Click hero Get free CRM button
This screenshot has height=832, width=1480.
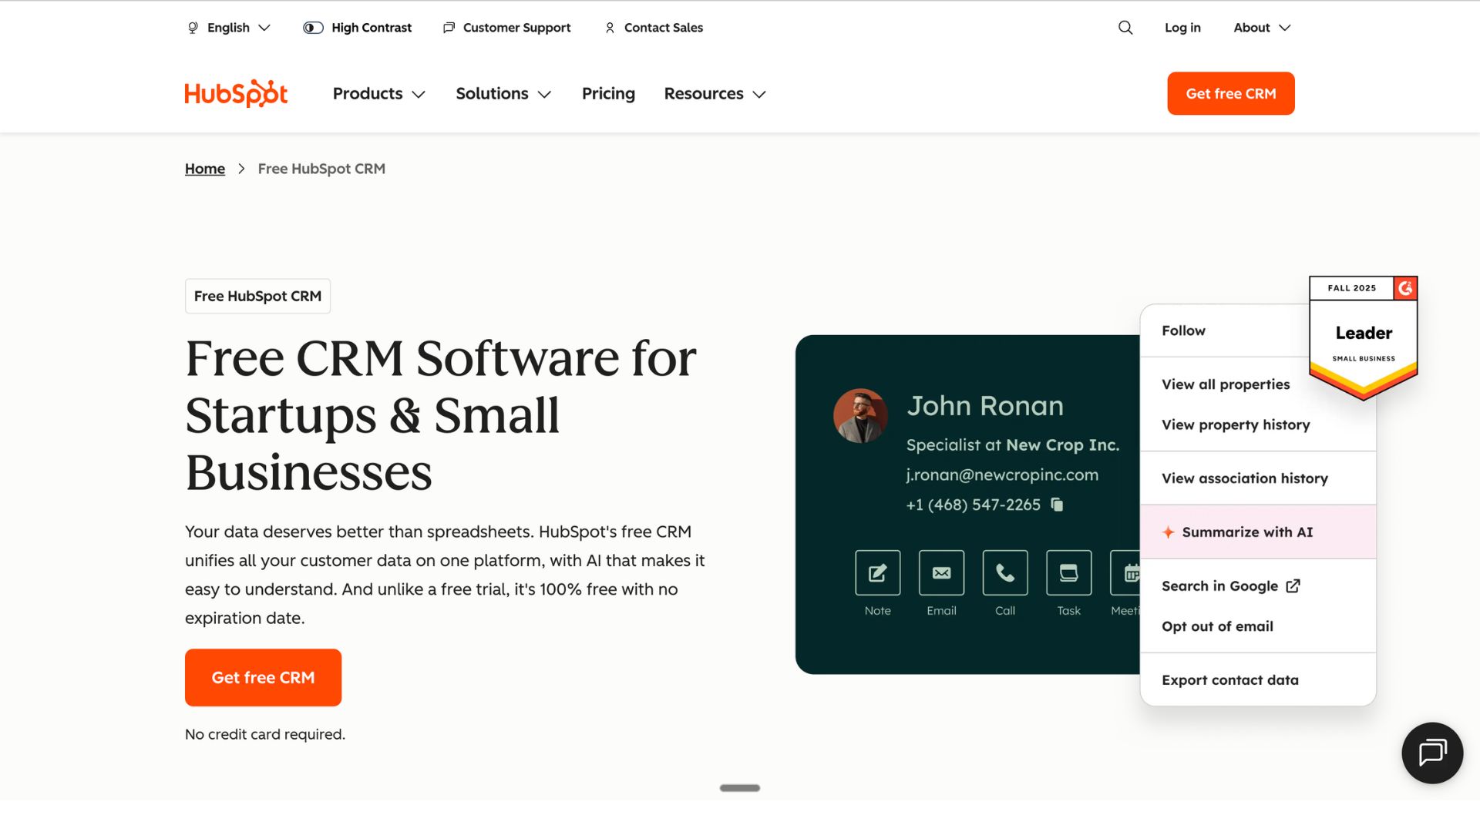pyautogui.click(x=263, y=677)
